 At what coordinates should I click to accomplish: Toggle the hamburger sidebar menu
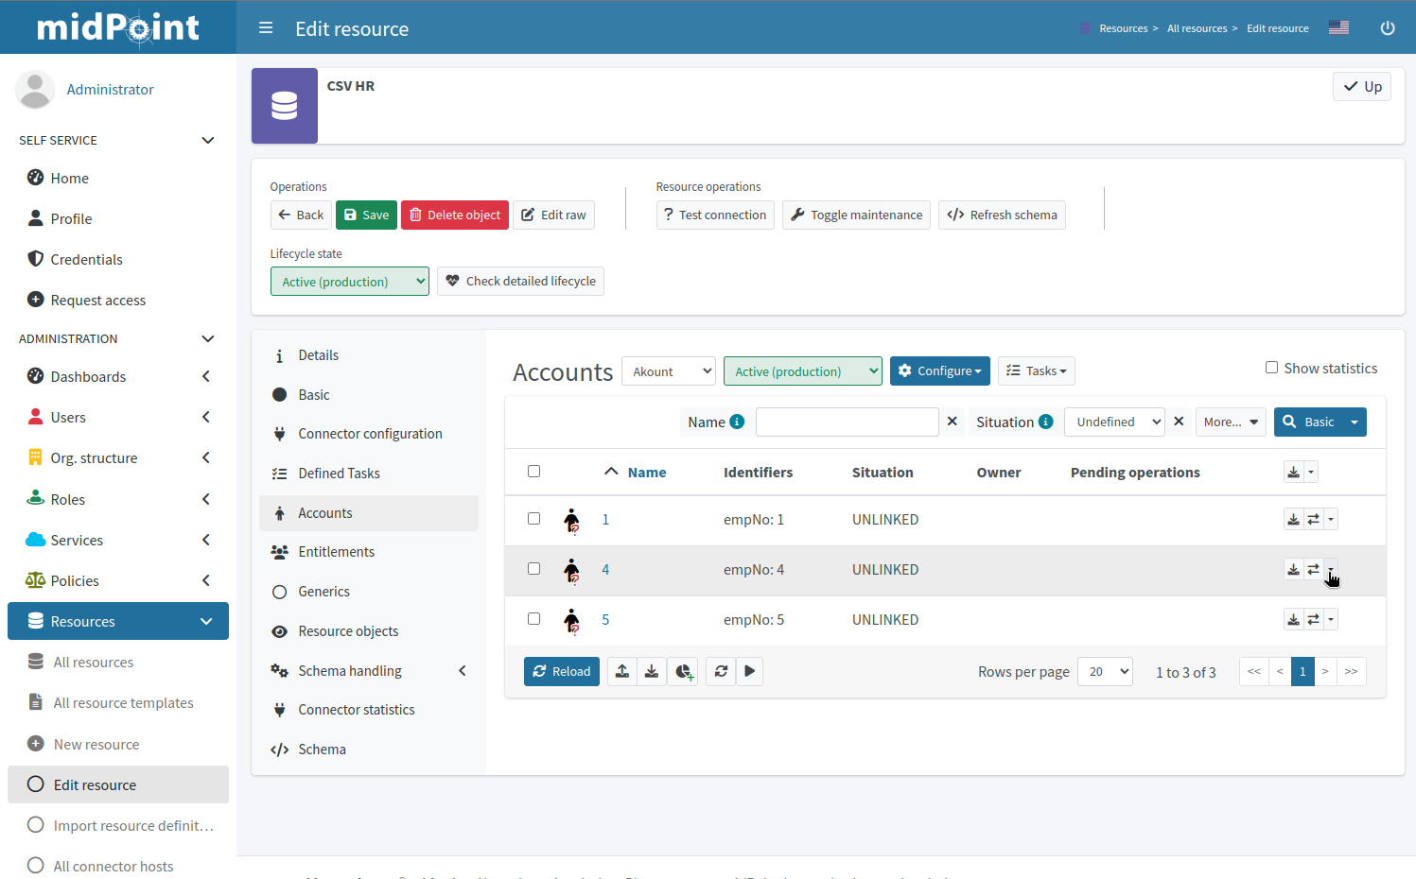click(x=266, y=28)
